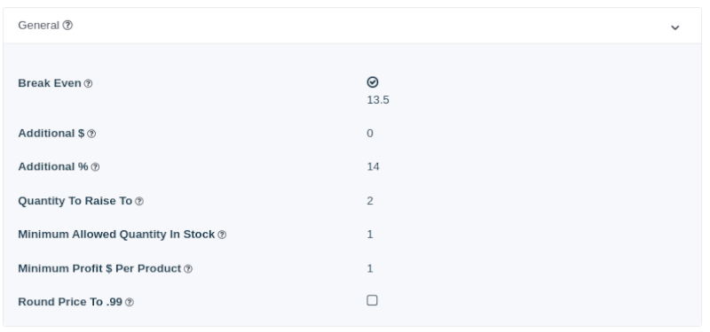Click the Round Price To .99 label

tap(70, 302)
